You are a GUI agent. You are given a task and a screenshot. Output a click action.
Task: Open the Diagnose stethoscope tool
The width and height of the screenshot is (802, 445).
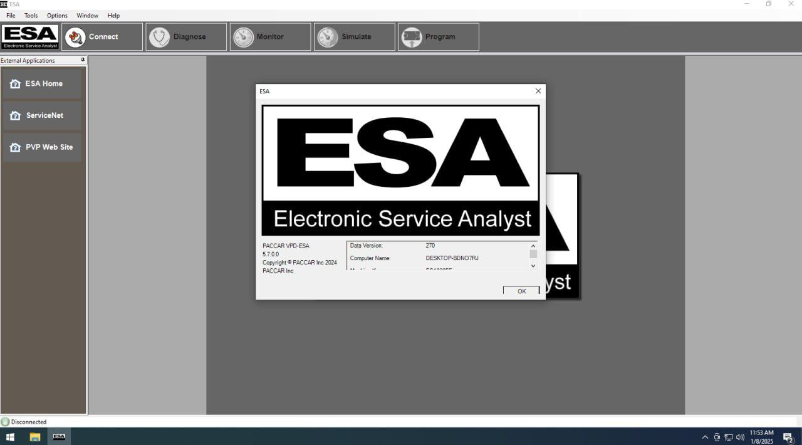pyautogui.click(x=160, y=37)
